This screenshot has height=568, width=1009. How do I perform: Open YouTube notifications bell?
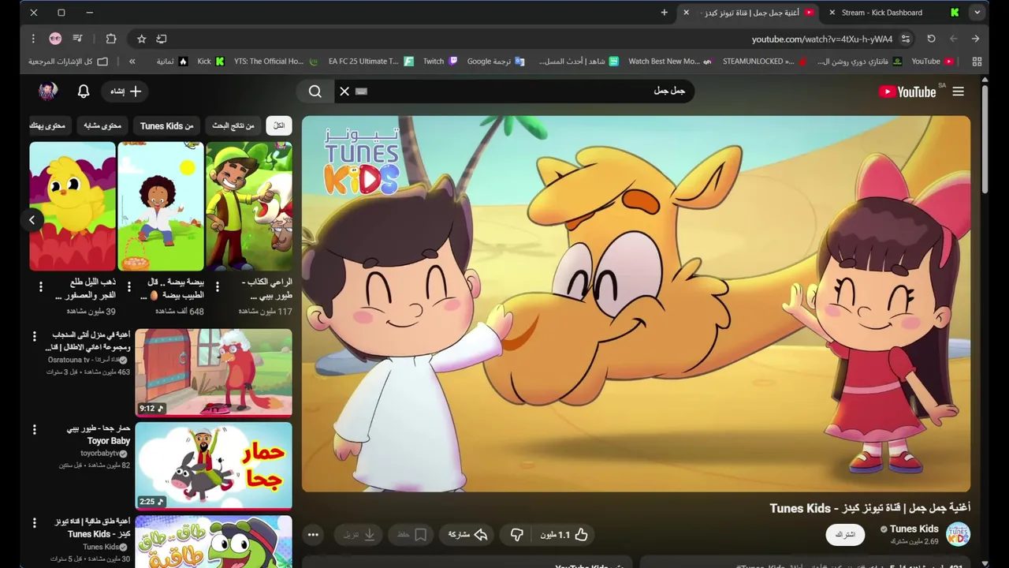pos(84,92)
